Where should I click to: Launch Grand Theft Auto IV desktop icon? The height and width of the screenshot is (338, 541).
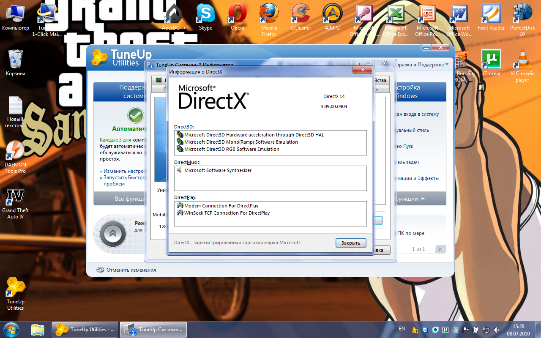16,203
